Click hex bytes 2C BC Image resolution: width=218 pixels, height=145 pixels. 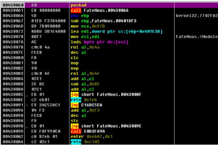pyautogui.click(x=38, y=84)
